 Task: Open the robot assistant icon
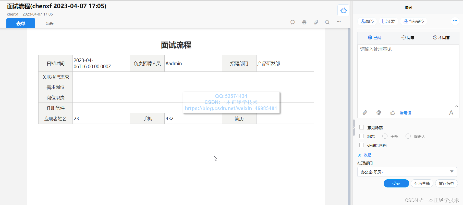coord(343,10)
